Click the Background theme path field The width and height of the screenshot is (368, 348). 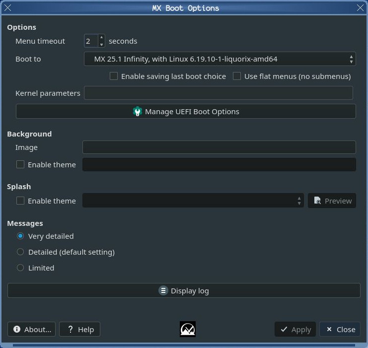(x=219, y=164)
